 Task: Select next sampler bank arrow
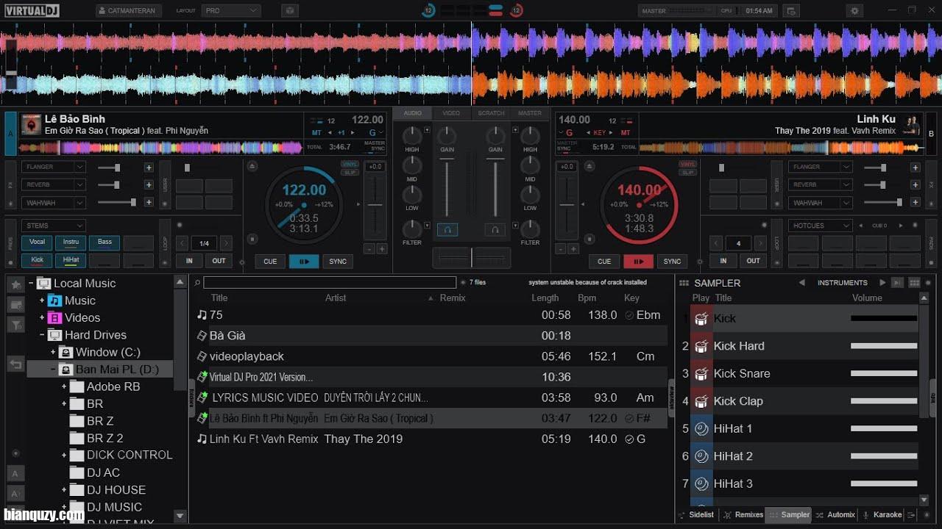point(882,283)
